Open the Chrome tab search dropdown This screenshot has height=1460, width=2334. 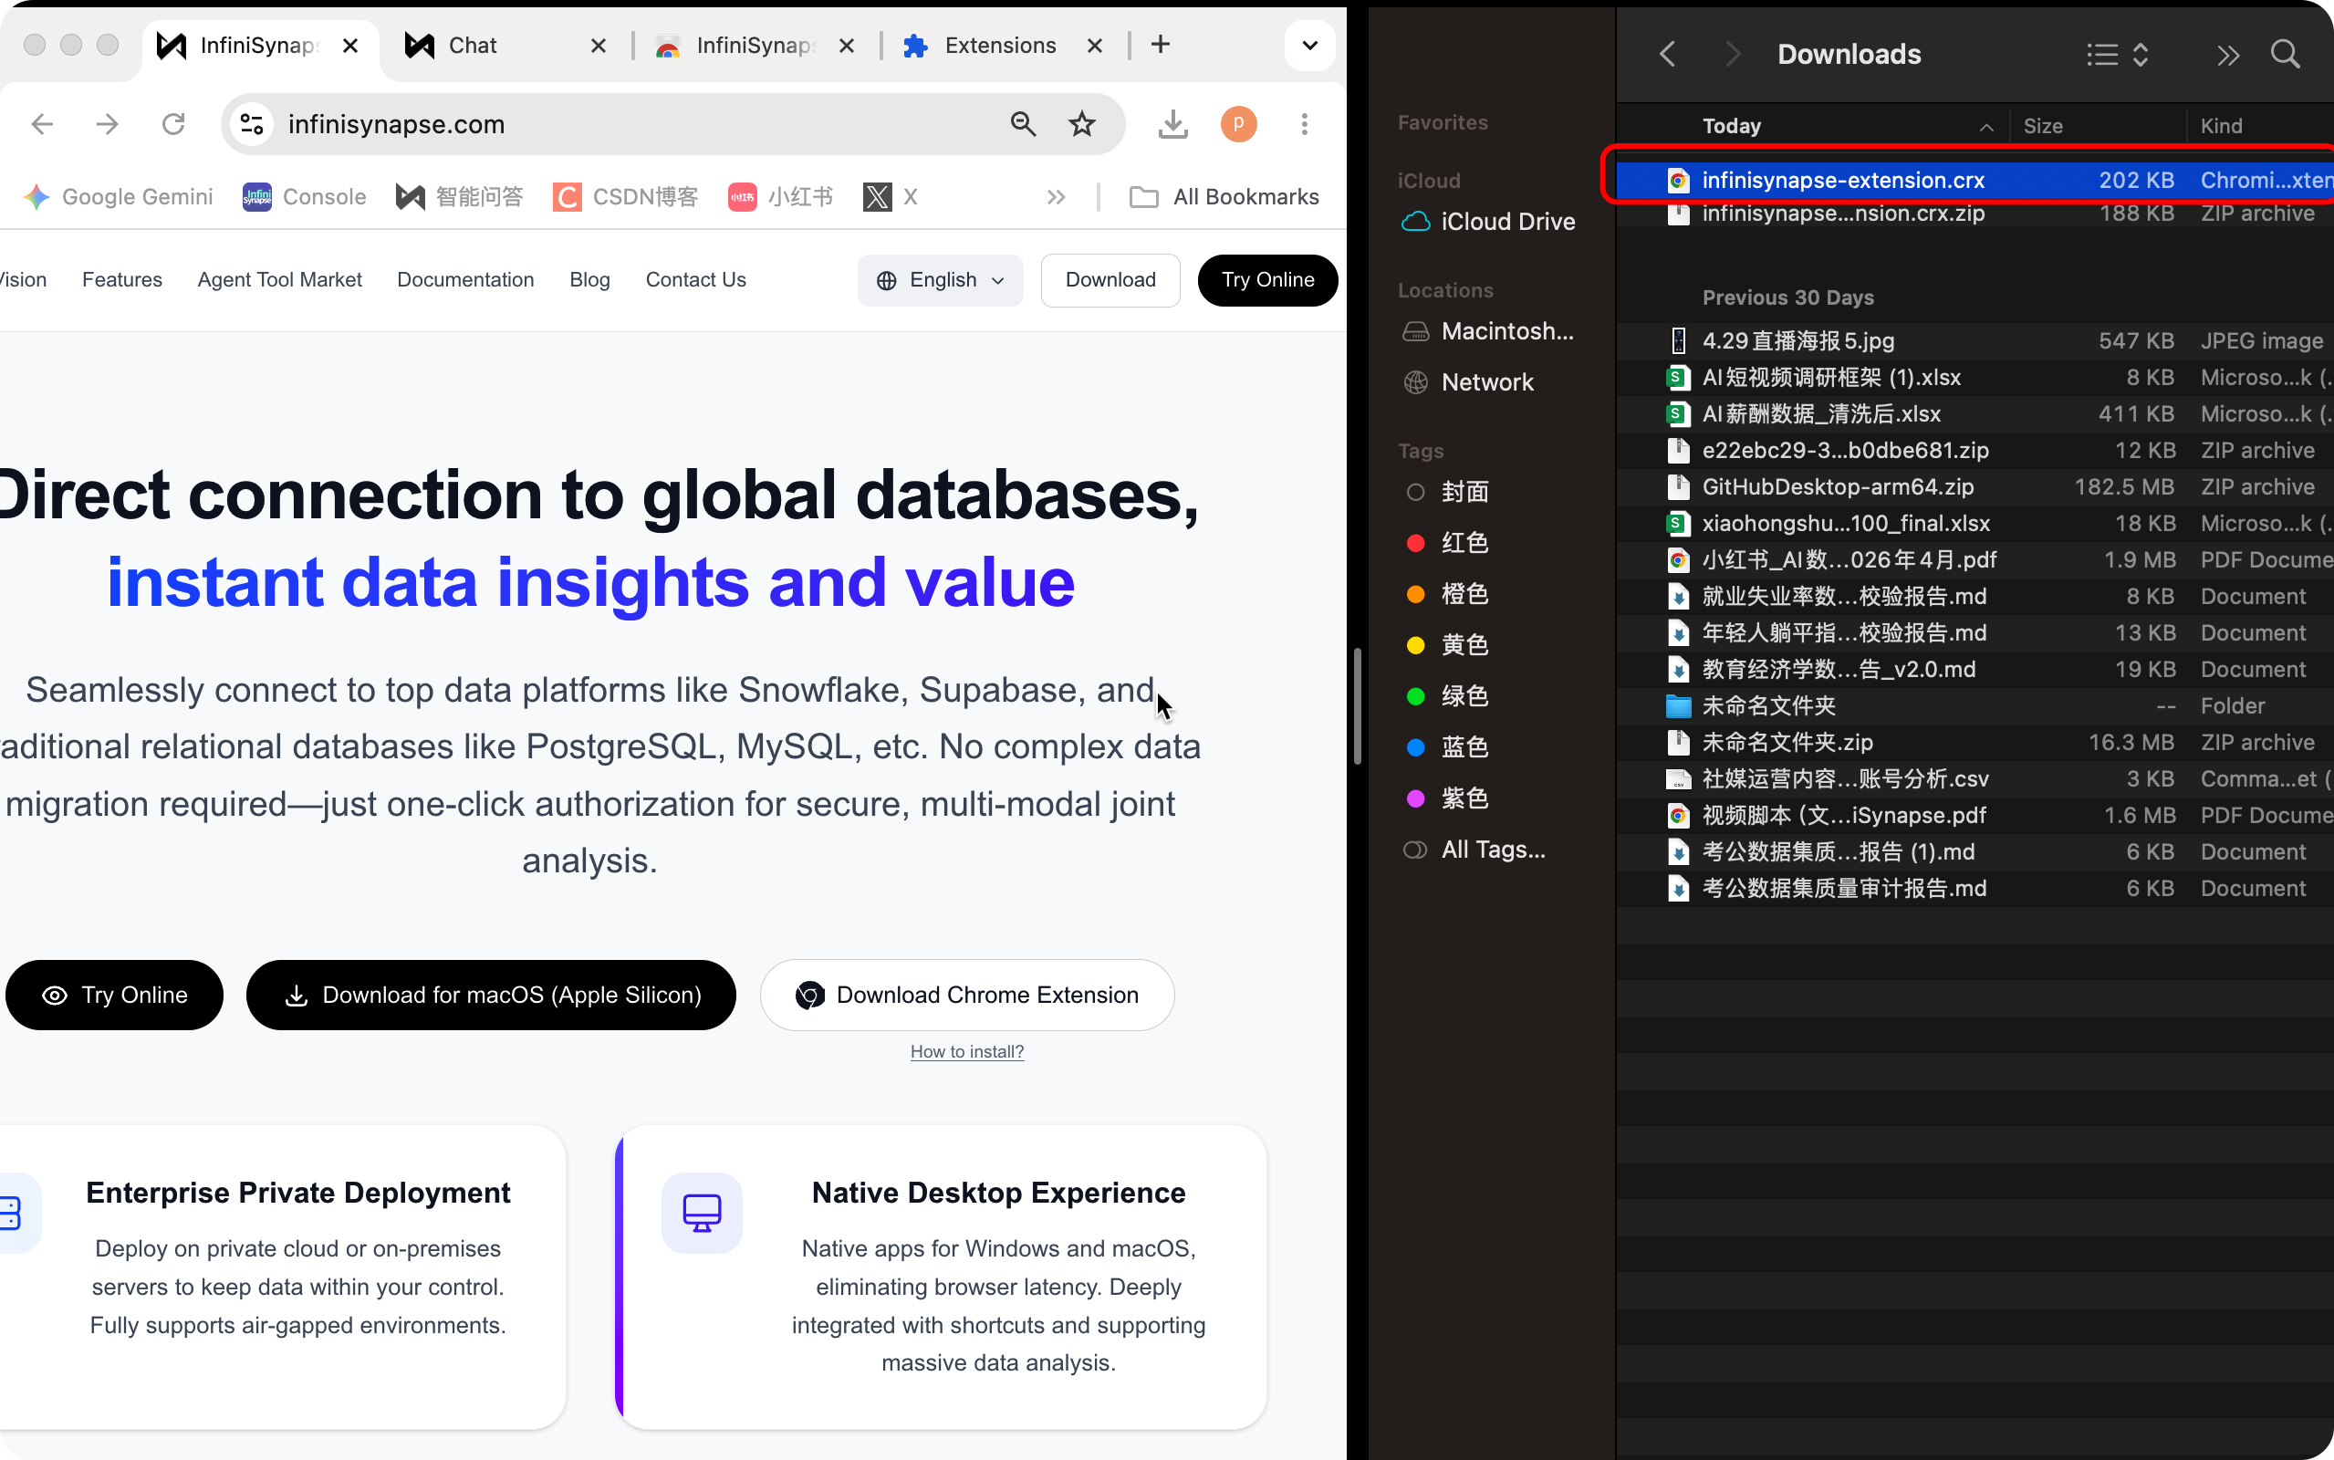[x=1310, y=46]
